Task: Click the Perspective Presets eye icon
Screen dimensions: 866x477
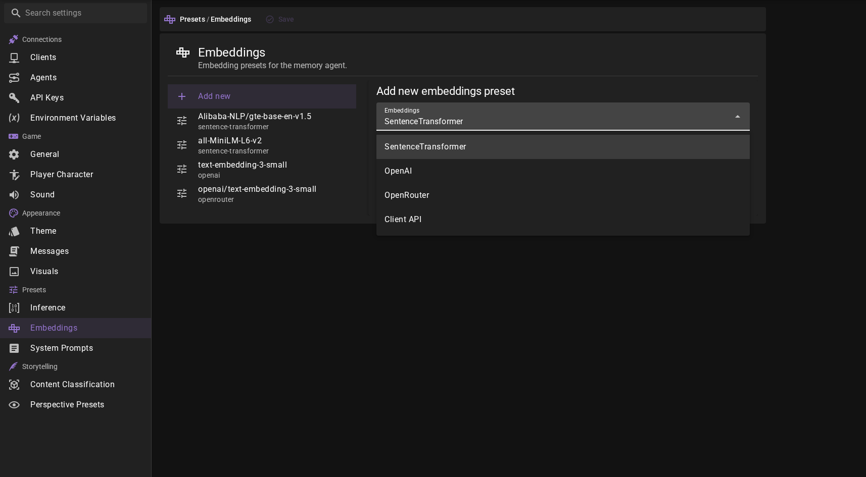Action: 14,405
